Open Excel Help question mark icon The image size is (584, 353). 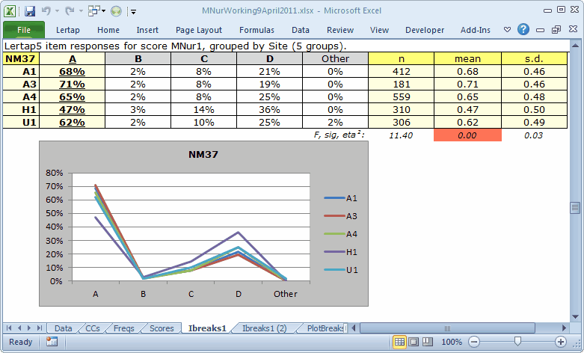click(523, 30)
